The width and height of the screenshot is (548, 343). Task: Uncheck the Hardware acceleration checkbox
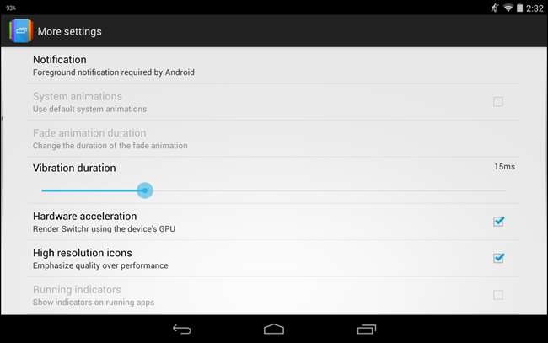[498, 222]
